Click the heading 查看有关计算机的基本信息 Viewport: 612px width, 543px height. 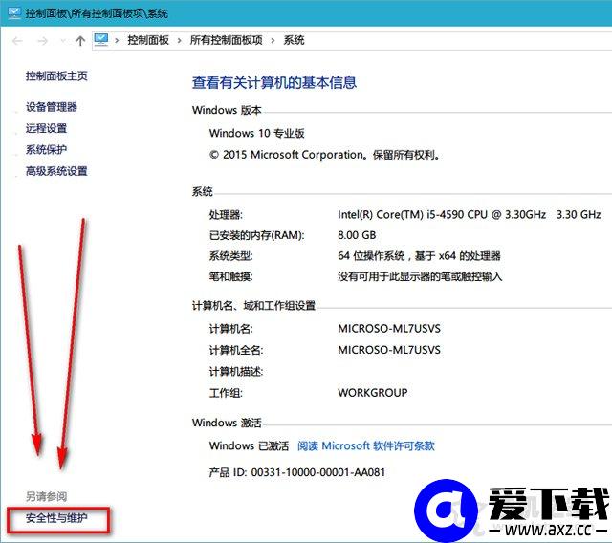point(274,83)
